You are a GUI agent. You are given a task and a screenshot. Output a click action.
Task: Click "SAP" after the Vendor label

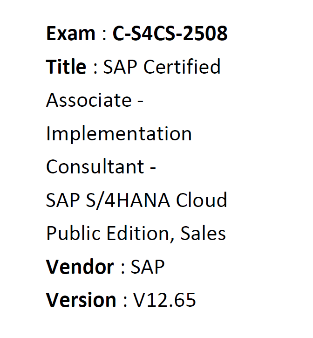pos(148,267)
